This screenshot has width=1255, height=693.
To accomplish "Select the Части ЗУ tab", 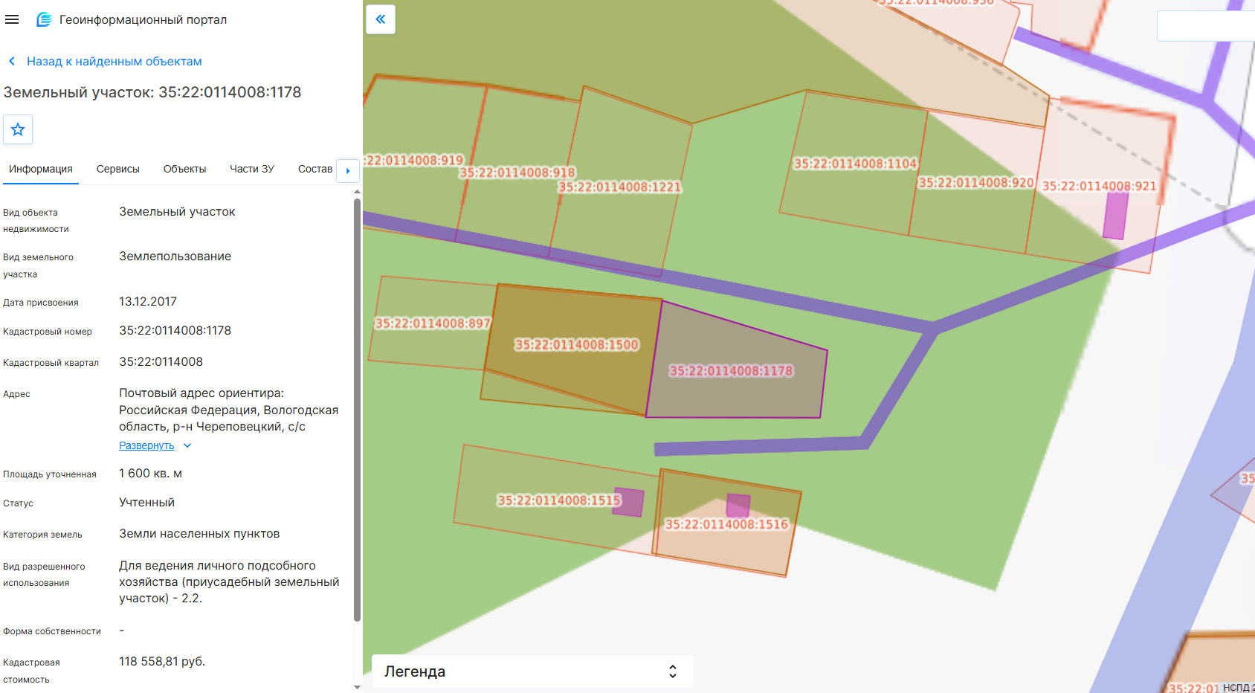I will [x=252, y=169].
